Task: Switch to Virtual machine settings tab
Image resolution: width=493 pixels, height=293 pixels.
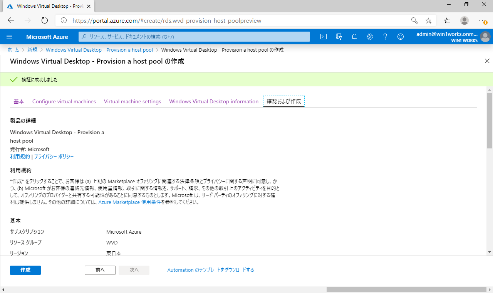Action: tap(132, 101)
